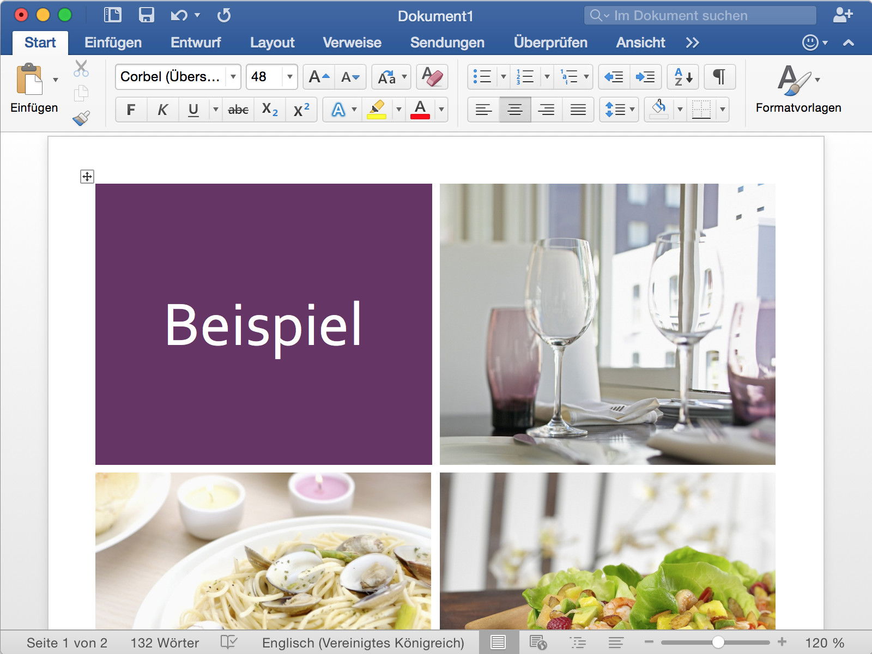This screenshot has width=872, height=654.
Task: Apply strikethrough formatting (abc)
Action: (238, 110)
